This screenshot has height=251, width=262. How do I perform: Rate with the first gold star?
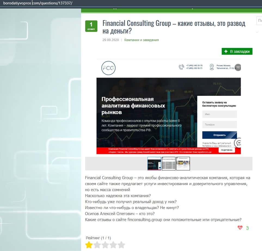(x=89, y=245)
